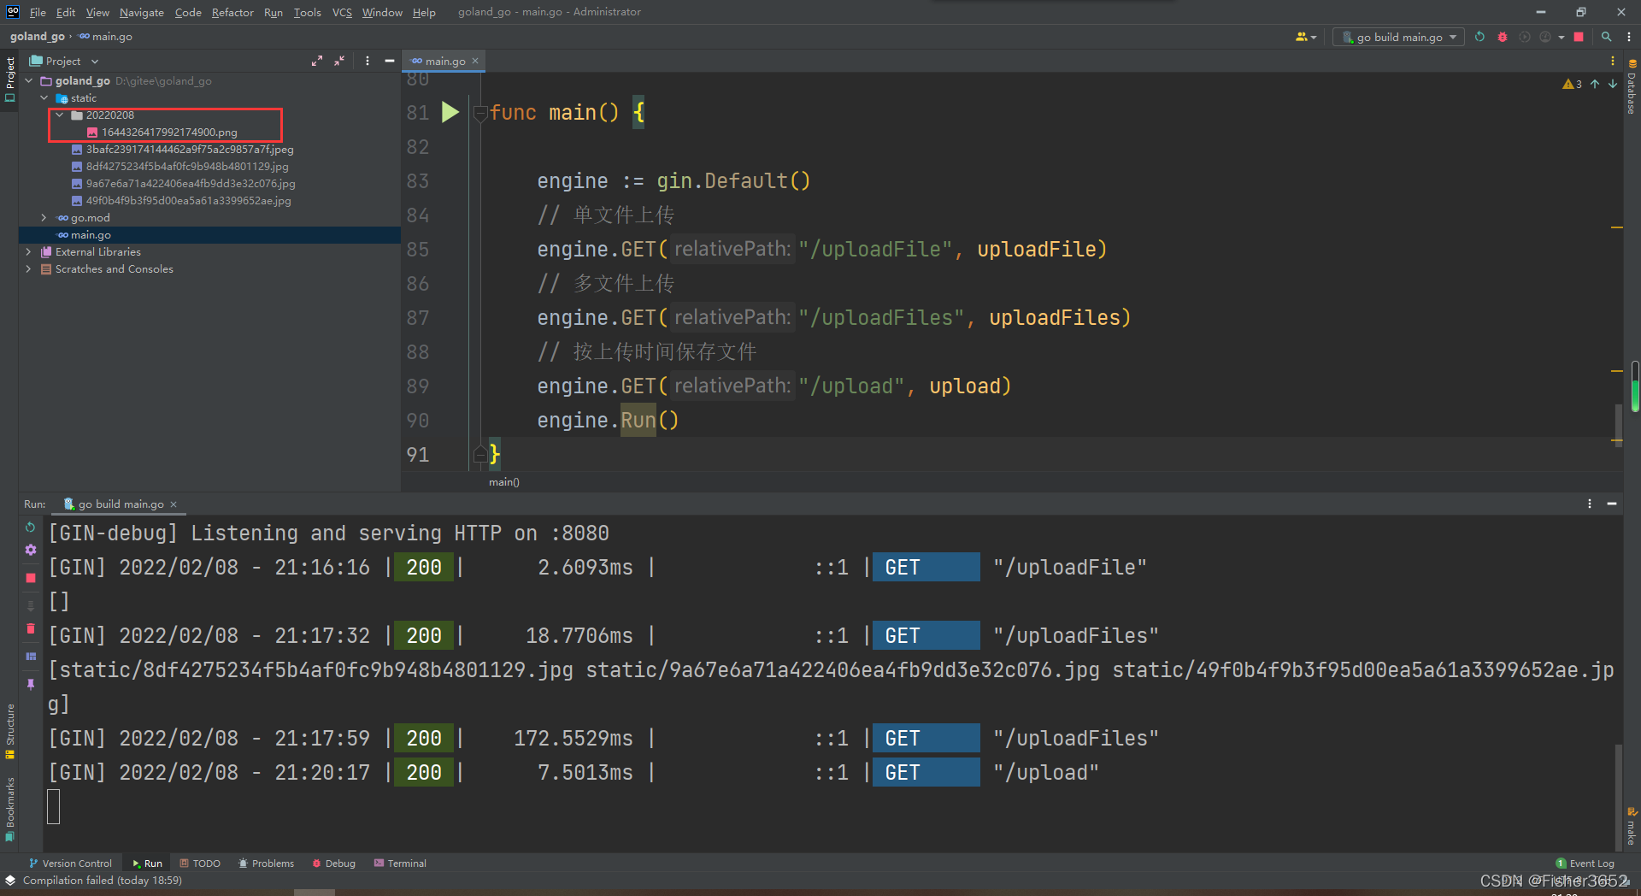The image size is (1641, 896).
Task: Toggle the Structure side tool window
Action: [x=9, y=732]
